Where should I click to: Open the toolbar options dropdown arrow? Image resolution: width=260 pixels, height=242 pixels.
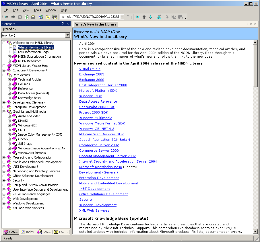186,18
